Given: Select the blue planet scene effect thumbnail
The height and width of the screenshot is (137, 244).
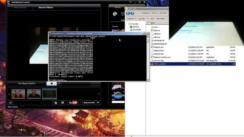Looking at the screenshot, I should (x=118, y=96).
